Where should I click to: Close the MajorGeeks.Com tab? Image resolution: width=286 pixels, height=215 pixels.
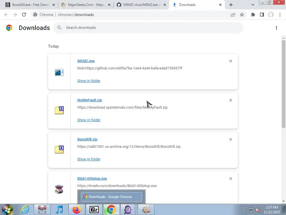[109, 5]
